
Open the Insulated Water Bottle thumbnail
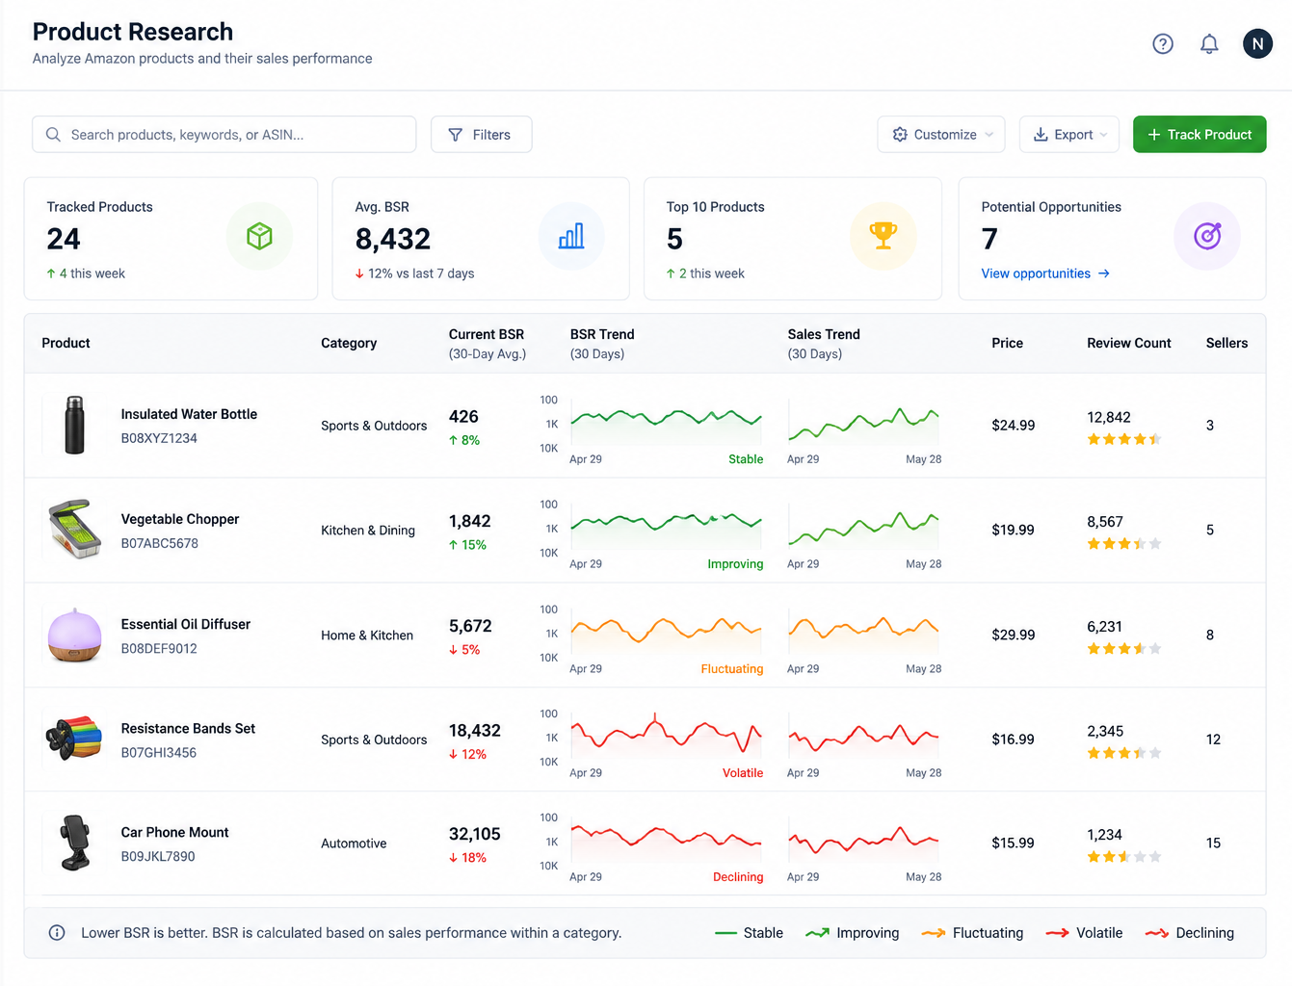click(74, 425)
